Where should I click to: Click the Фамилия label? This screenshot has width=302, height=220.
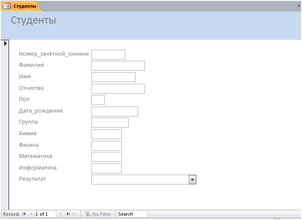point(31,65)
